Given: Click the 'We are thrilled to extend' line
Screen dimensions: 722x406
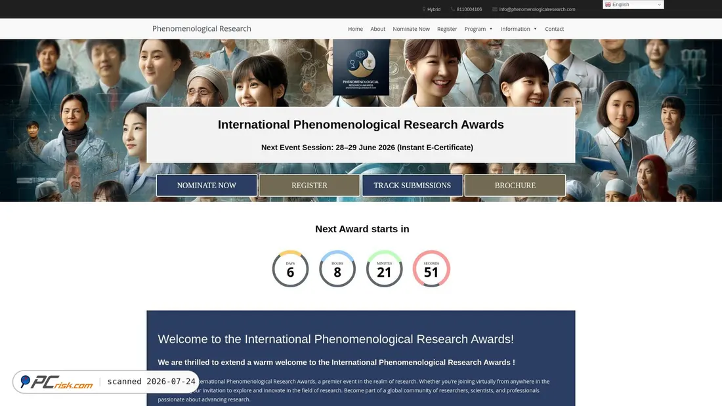Looking at the screenshot, I should [x=336, y=362].
